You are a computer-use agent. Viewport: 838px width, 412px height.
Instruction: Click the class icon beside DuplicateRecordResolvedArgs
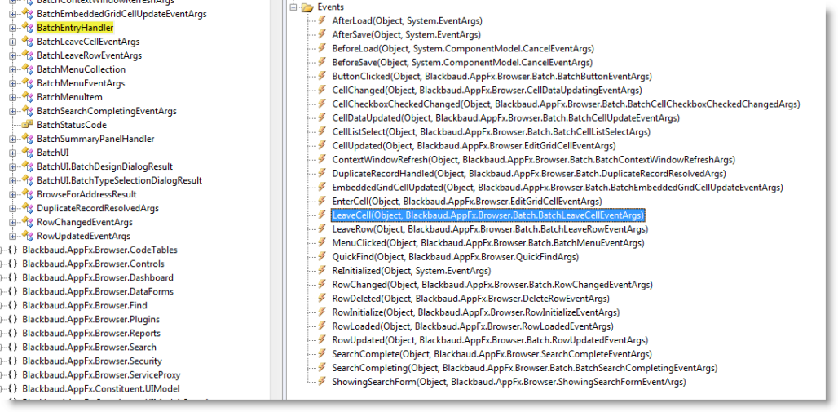[27, 208]
